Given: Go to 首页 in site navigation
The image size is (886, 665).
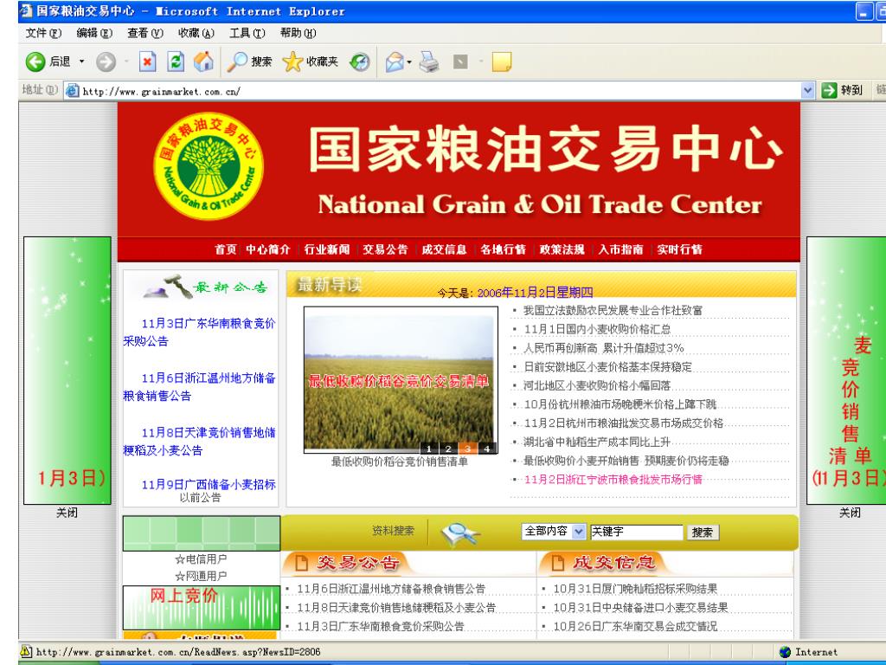Looking at the screenshot, I should (x=226, y=249).
